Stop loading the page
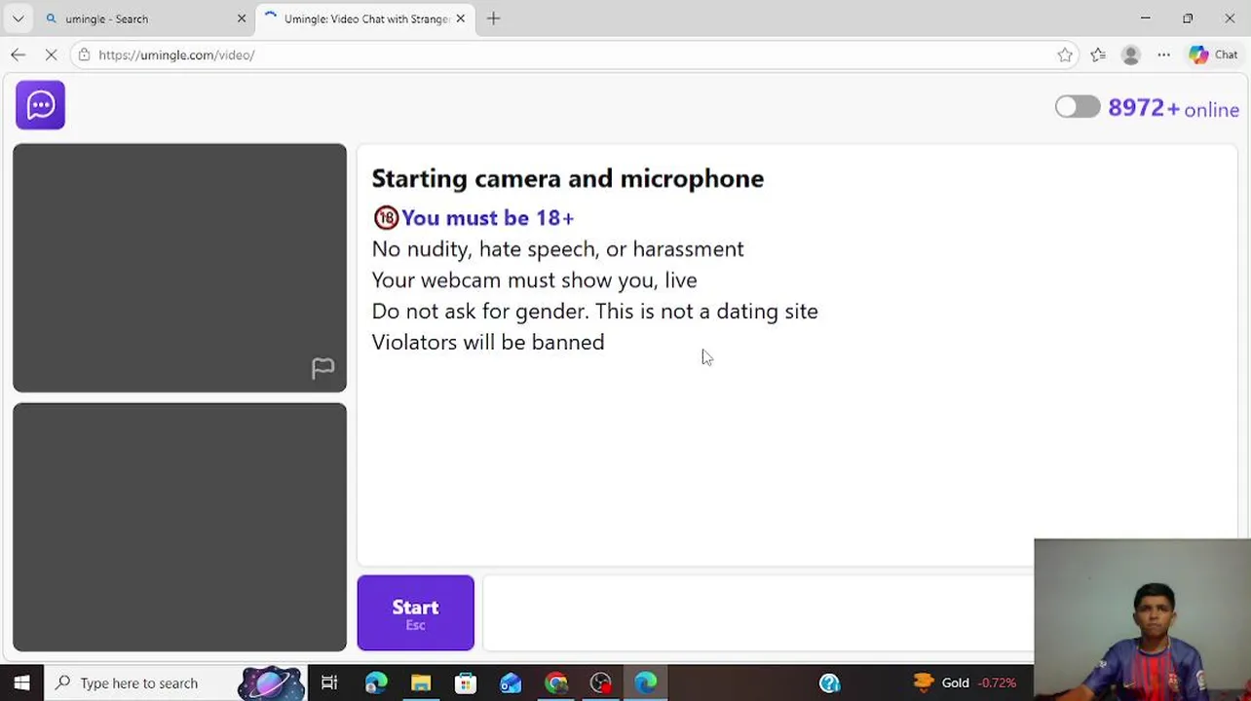The width and height of the screenshot is (1251, 701). 51,55
